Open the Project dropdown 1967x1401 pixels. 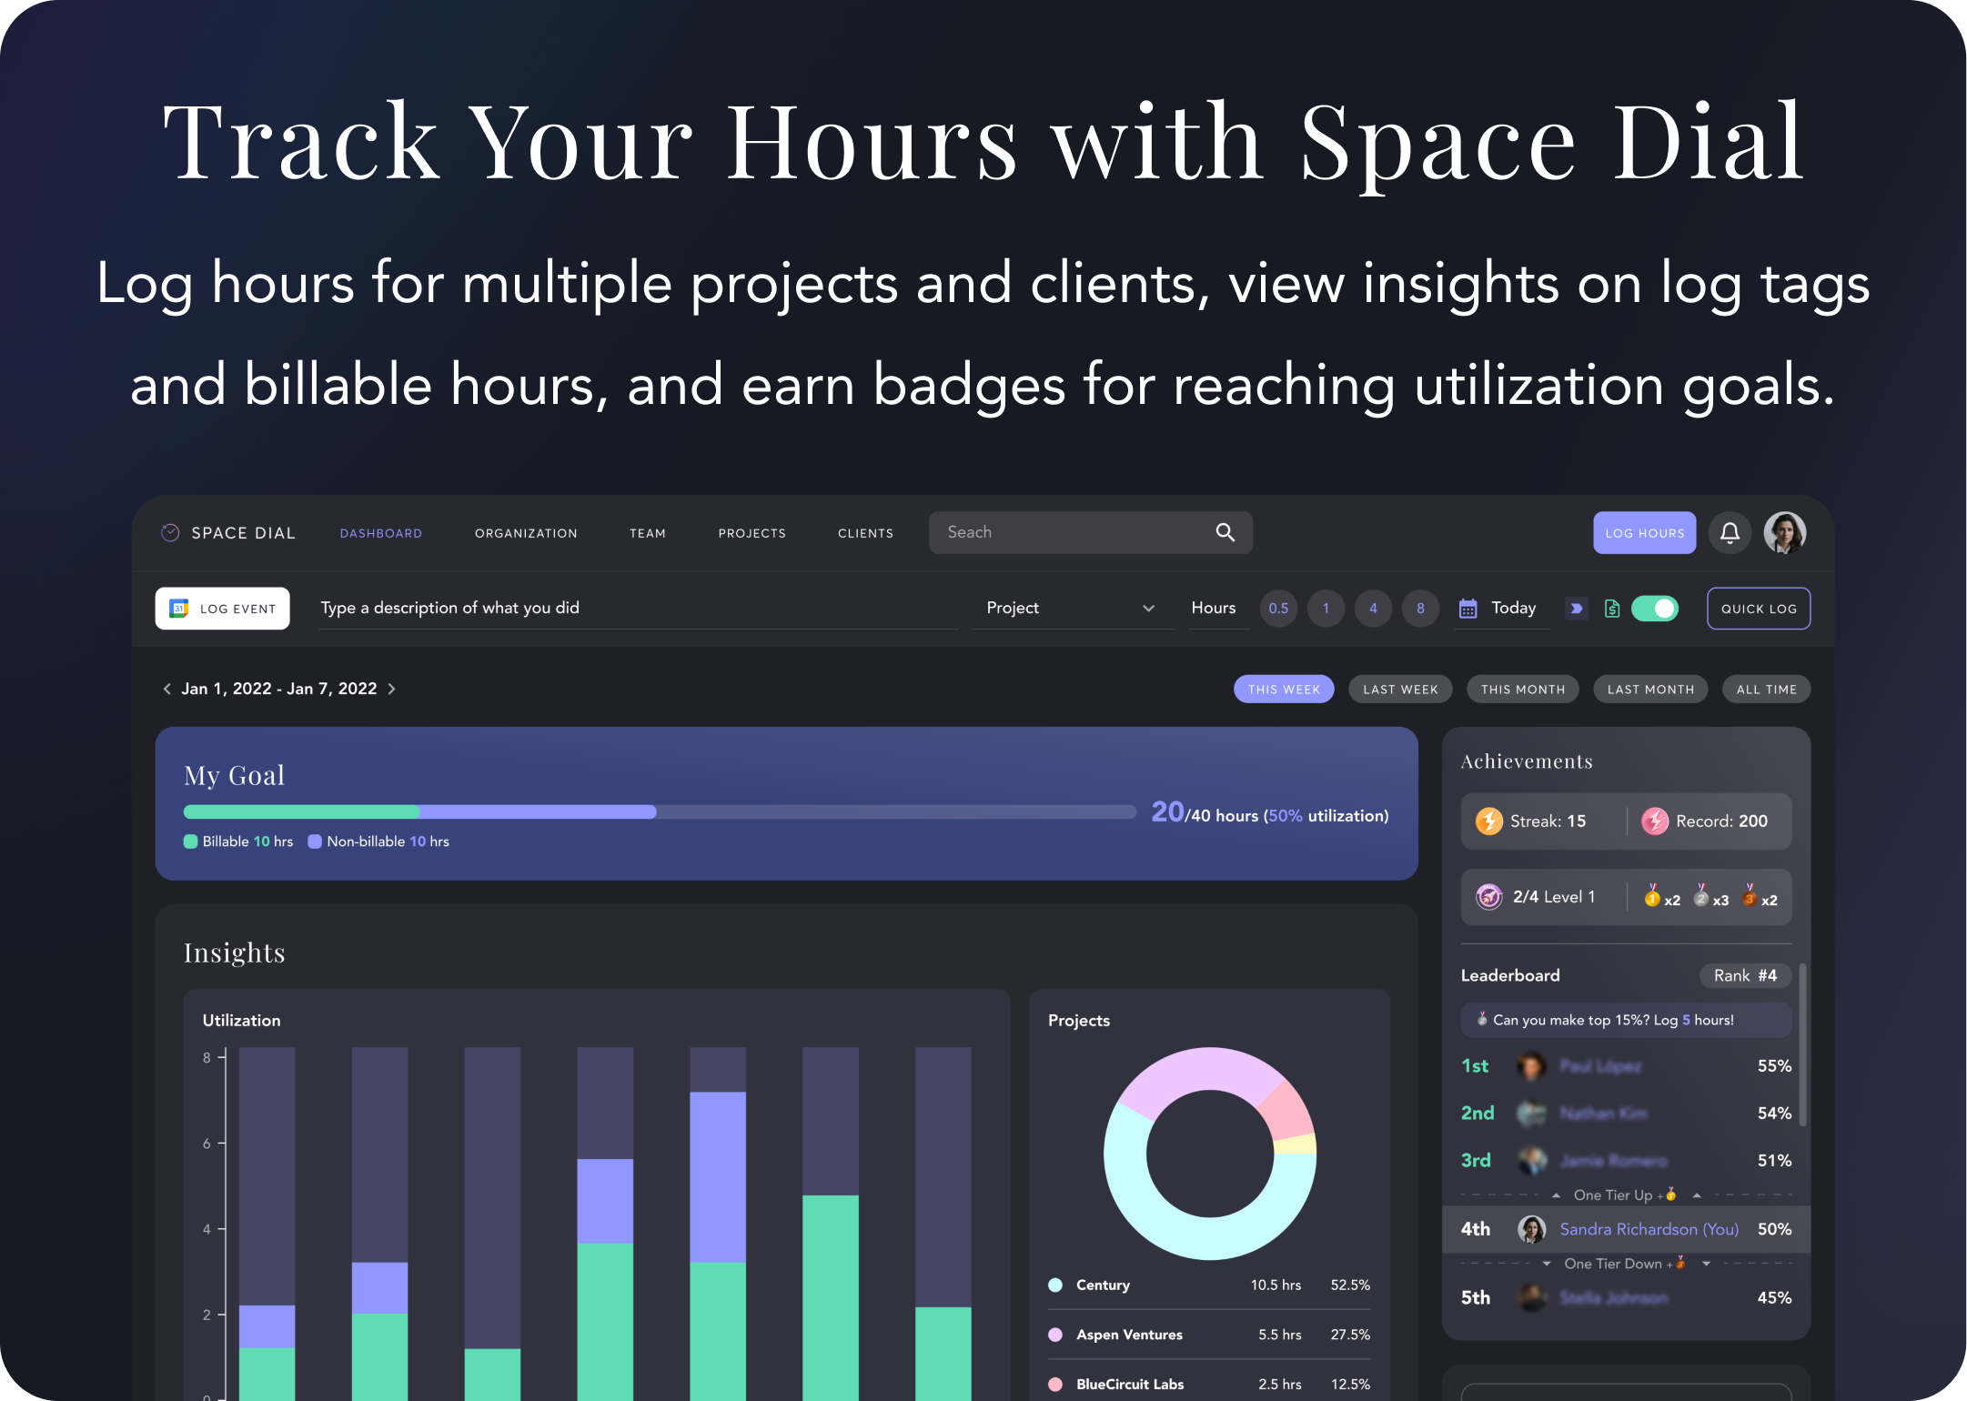click(1074, 608)
